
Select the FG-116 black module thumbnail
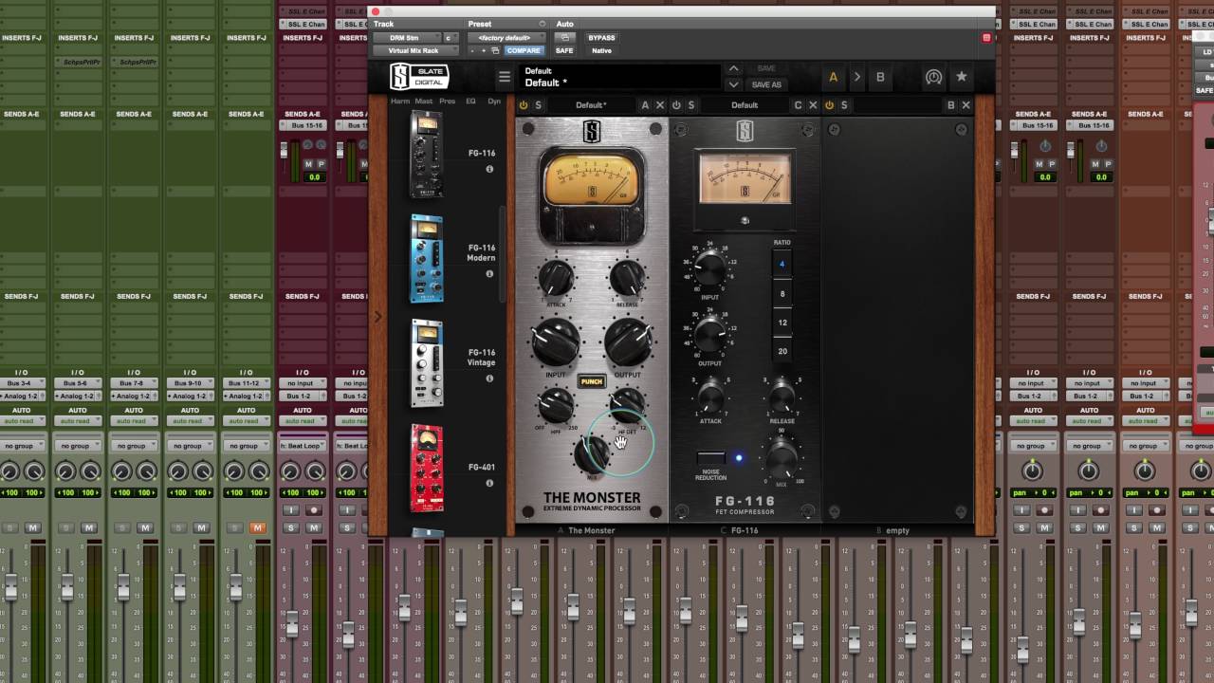[426, 155]
